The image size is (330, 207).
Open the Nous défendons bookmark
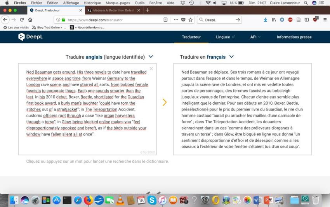tap(87, 27)
